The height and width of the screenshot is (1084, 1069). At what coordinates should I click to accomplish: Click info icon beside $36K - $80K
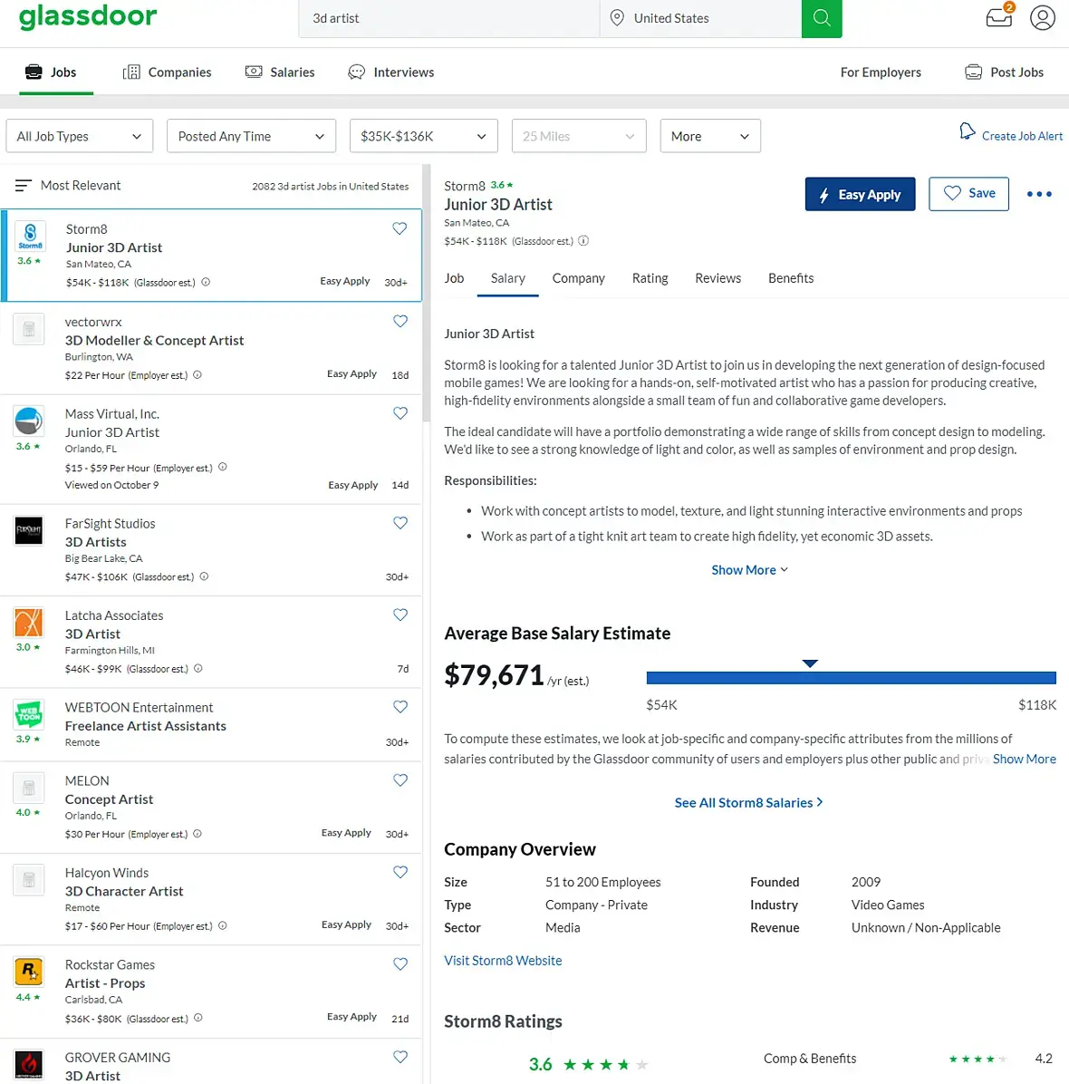click(198, 1018)
